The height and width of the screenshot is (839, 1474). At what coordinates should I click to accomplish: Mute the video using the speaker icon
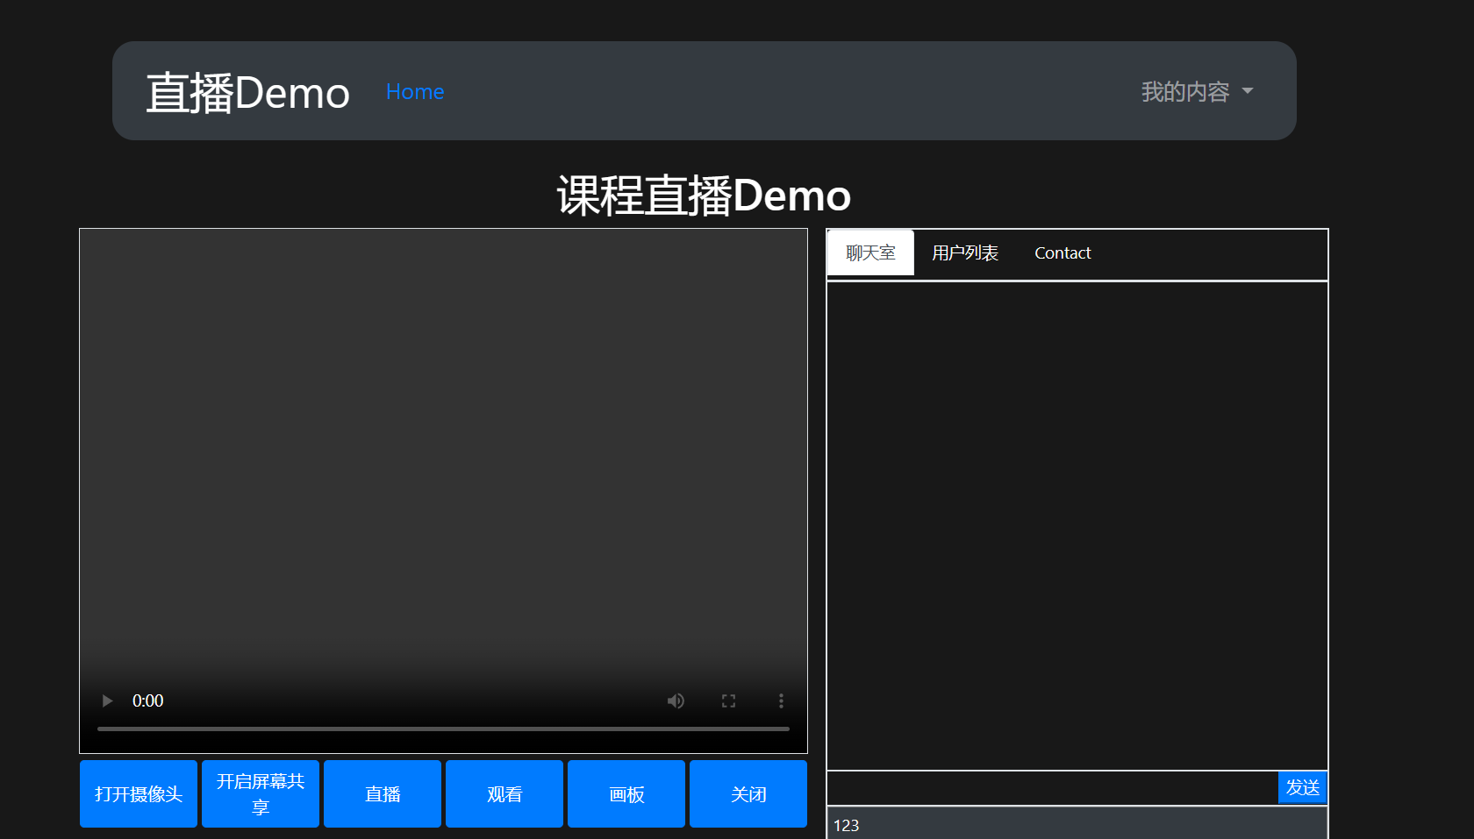click(x=676, y=700)
